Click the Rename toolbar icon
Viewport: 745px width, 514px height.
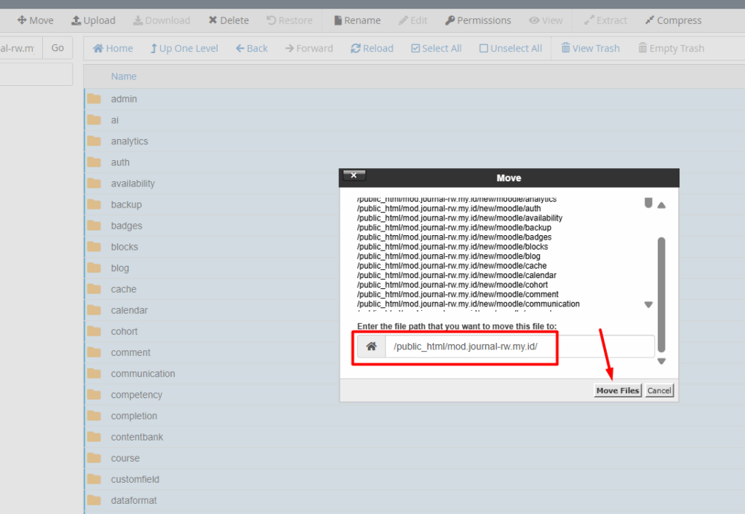[x=356, y=20]
